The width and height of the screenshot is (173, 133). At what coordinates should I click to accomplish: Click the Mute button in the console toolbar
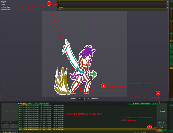154,103
